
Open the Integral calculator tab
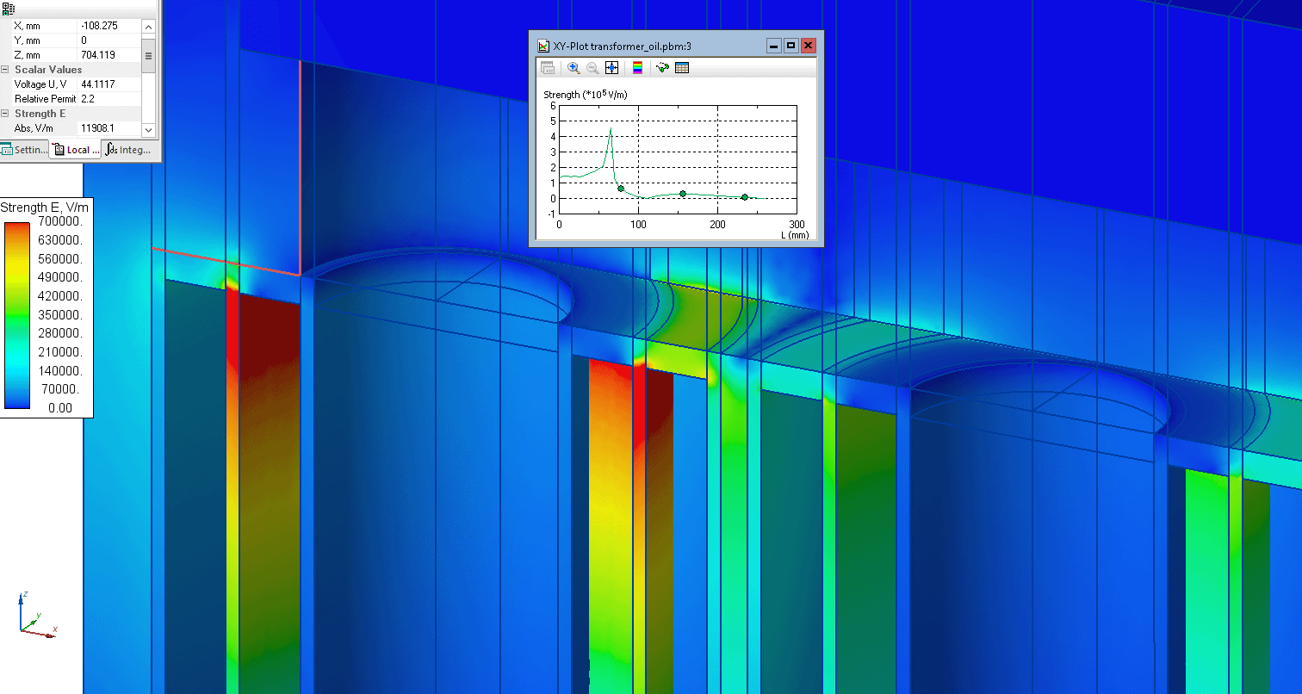(129, 150)
